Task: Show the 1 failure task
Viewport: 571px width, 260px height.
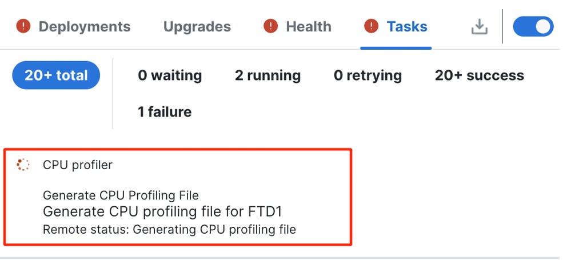Action: (165, 112)
